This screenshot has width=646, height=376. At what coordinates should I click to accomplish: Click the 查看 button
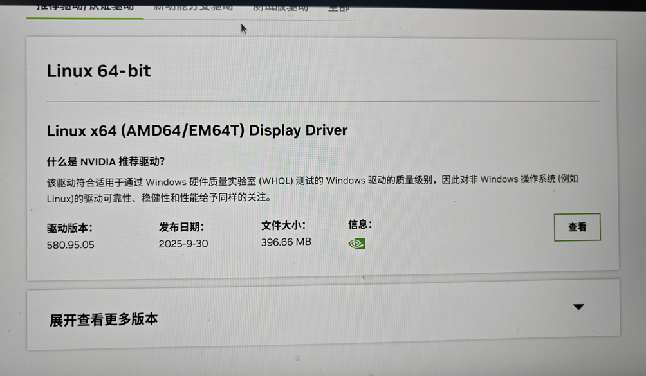click(x=577, y=227)
